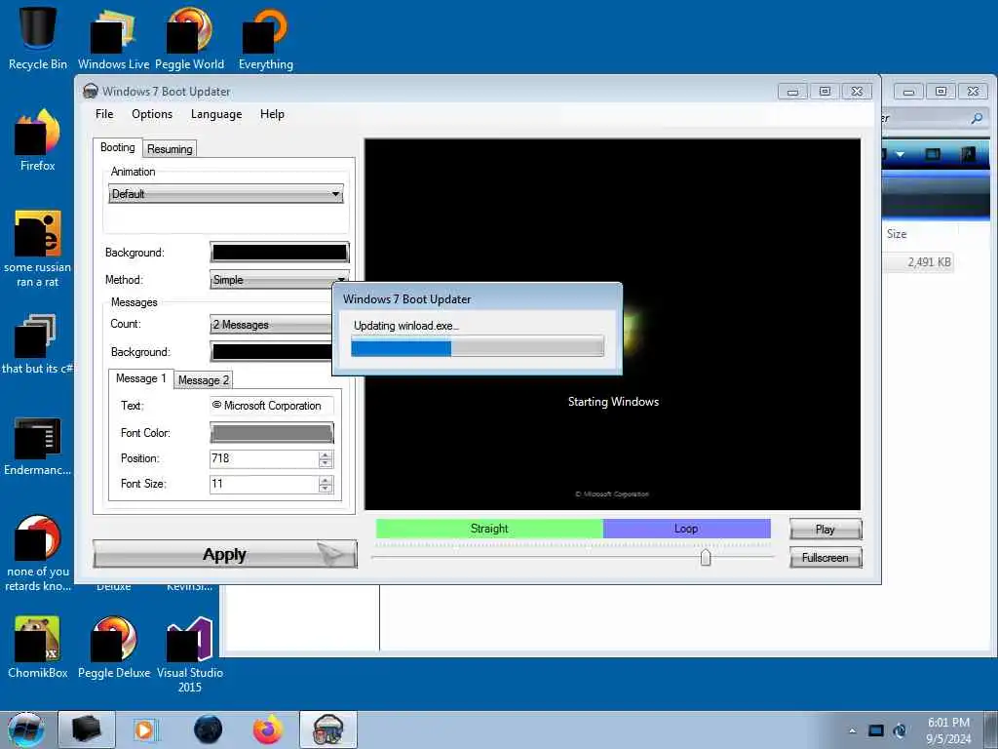Increase the Position value with up arrow
This screenshot has width=998, height=749.
coord(326,454)
